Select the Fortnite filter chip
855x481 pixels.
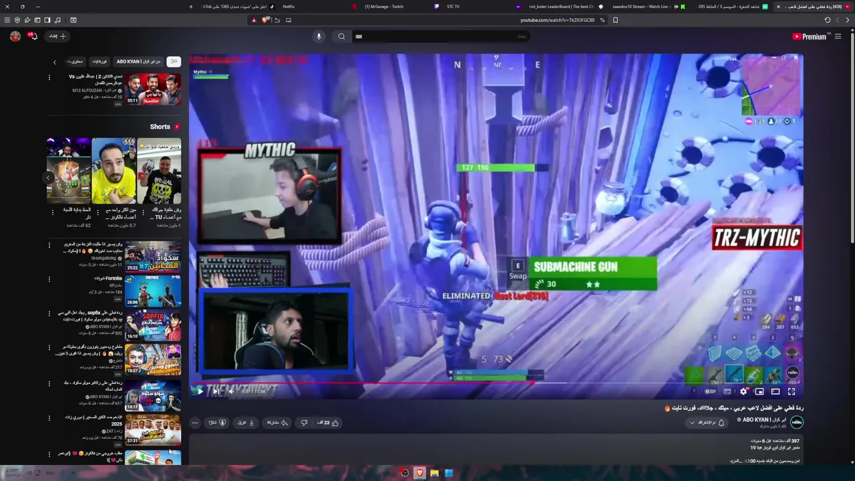(100, 61)
